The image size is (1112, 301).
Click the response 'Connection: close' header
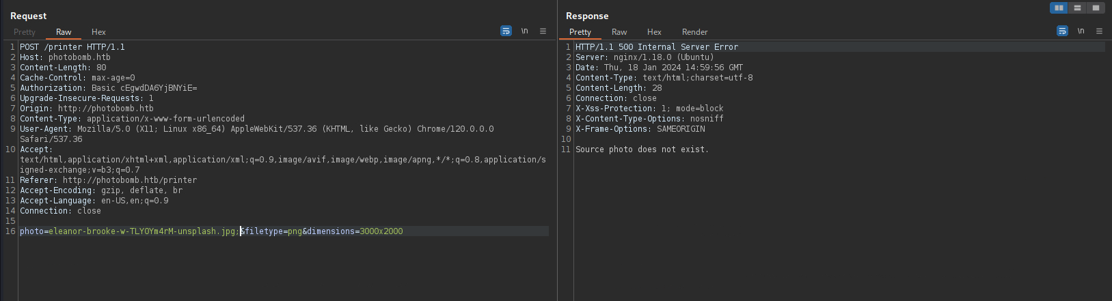point(616,98)
